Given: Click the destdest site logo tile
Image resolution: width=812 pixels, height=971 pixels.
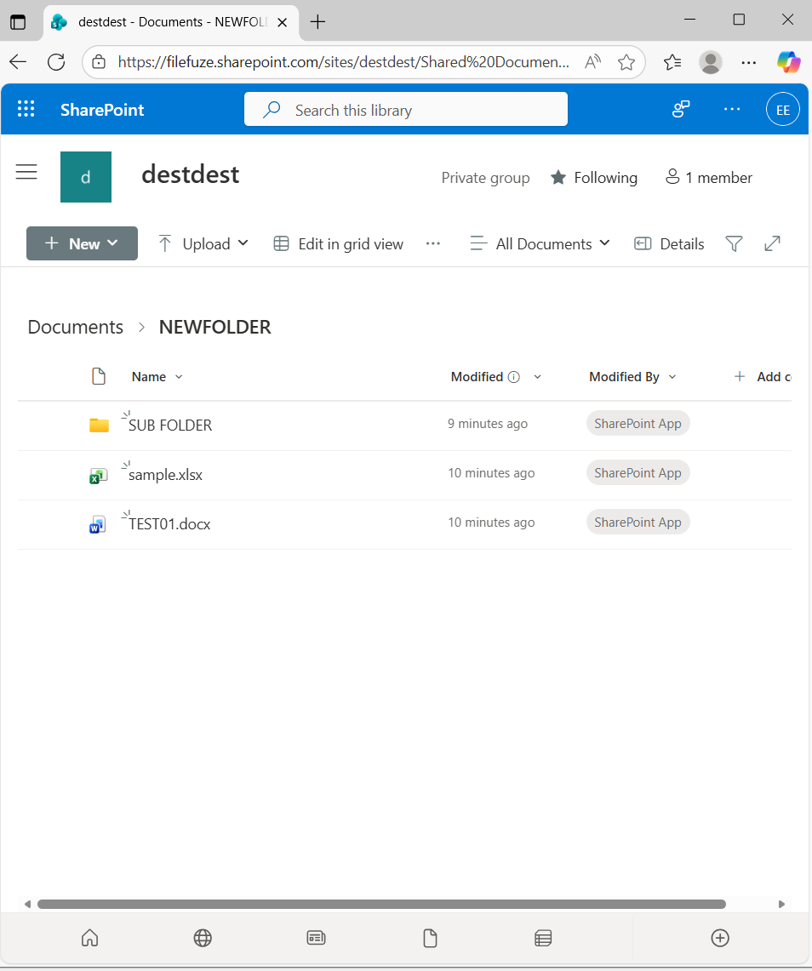Looking at the screenshot, I should (x=85, y=177).
